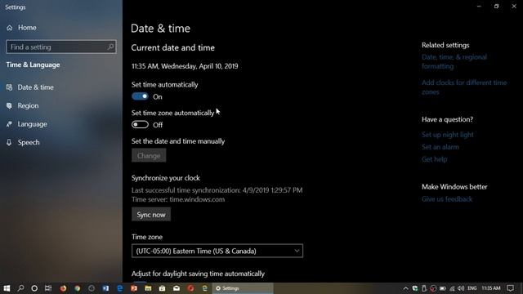Open the Set up night light link
This screenshot has height=294, width=523.
447,135
